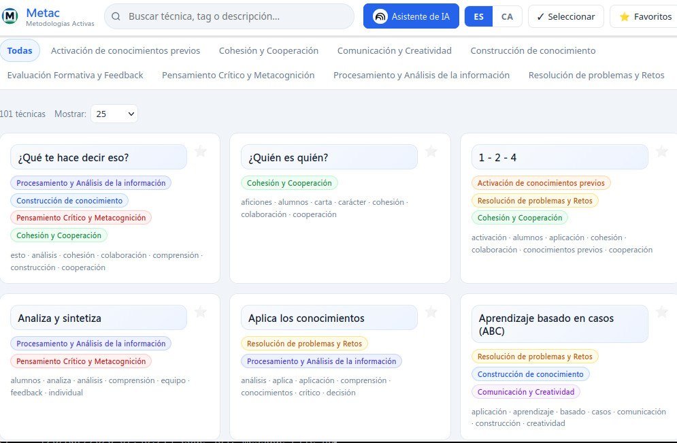Open the "¿Qué te hace decir eso?" title
Image resolution: width=677 pixels, height=443 pixels.
coord(99,157)
